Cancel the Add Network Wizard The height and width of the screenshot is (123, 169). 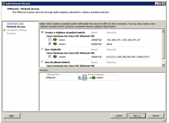coord(156,116)
